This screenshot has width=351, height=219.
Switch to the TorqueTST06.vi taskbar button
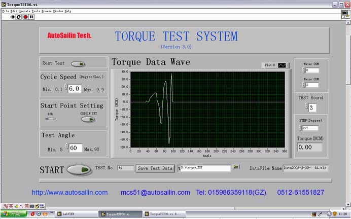[x=120, y=214]
